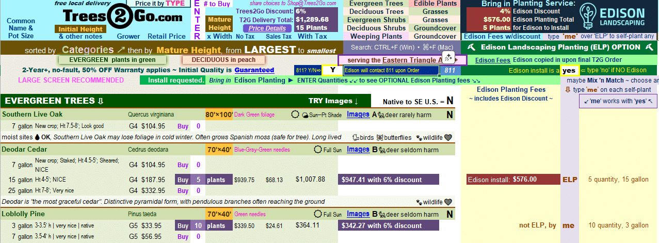Screen dimensions: 659x243
Task: Select quantity cell showing 10 for Loblolly Pine
Action: (198, 225)
